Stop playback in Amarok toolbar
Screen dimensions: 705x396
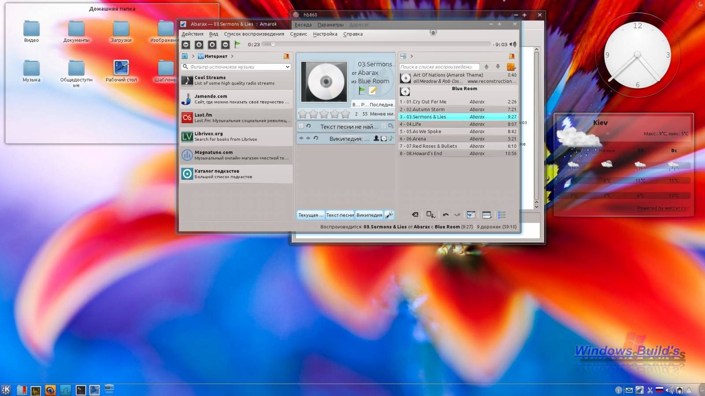coord(212,44)
